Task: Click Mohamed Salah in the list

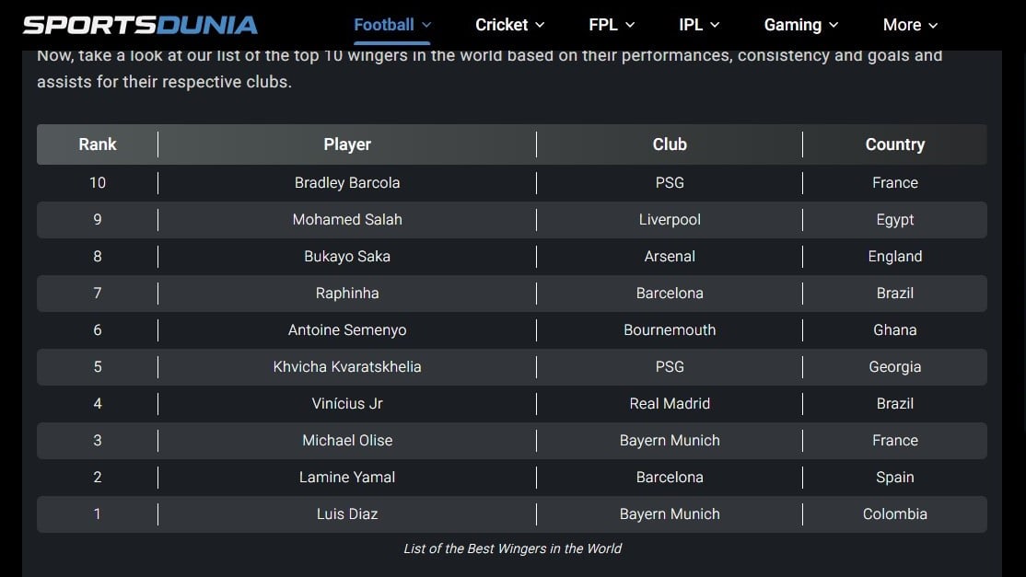Action: click(x=347, y=220)
